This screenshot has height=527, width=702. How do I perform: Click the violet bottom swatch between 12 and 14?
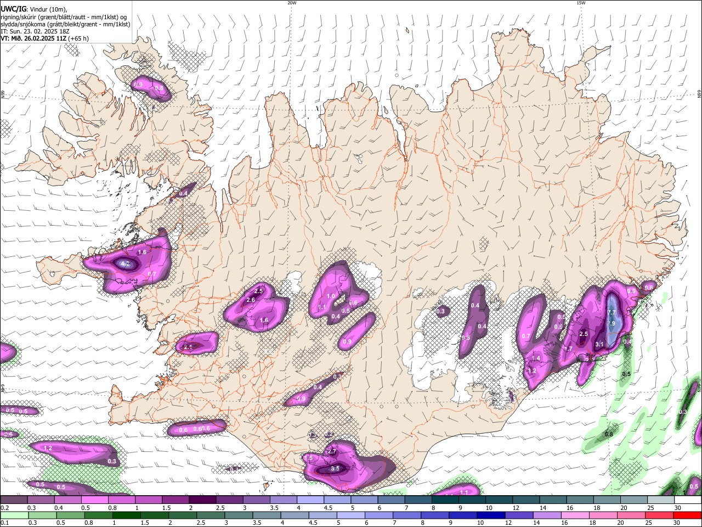(x=519, y=515)
